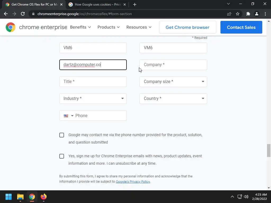
Task: Click the scrollbar up arrow
Action: 269,21
